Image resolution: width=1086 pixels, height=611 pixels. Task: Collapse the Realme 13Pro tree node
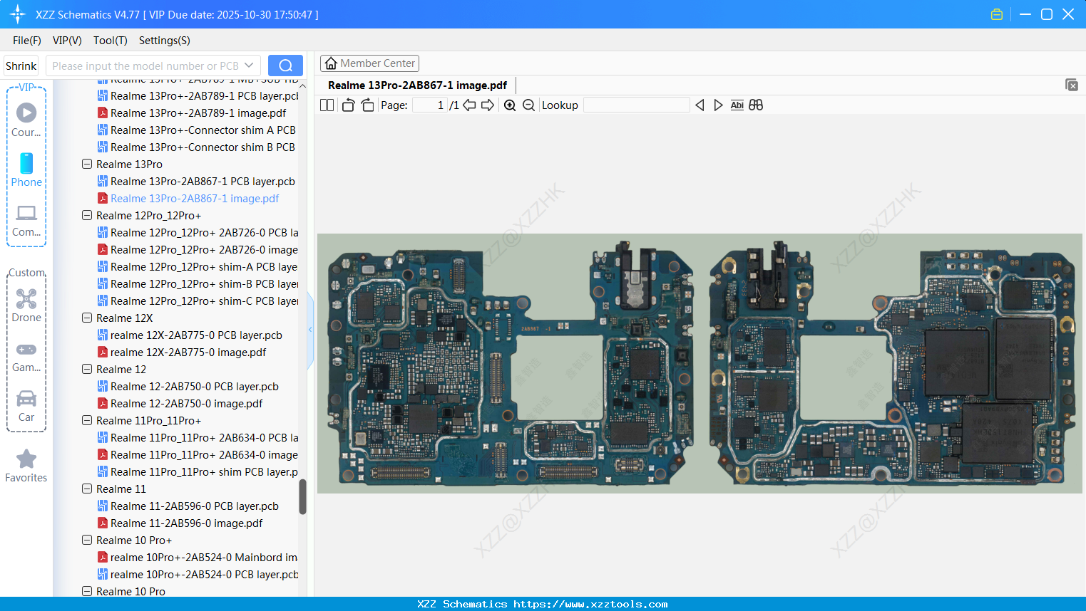(87, 164)
